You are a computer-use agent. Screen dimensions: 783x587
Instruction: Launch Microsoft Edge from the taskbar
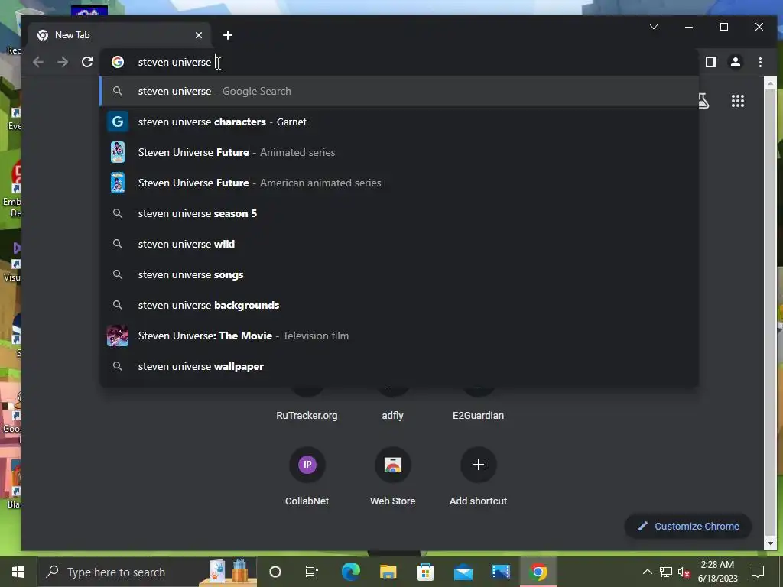(x=350, y=572)
